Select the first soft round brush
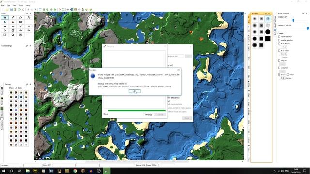 pos(255,19)
